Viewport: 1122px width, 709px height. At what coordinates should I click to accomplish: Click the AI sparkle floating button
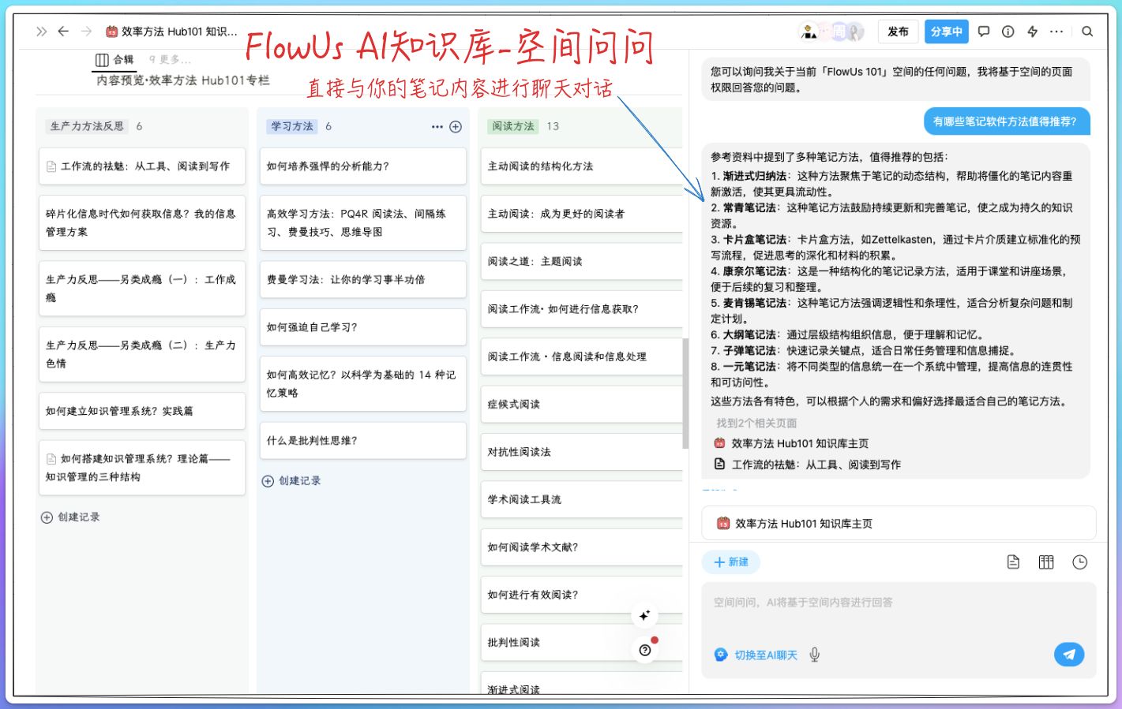(645, 615)
